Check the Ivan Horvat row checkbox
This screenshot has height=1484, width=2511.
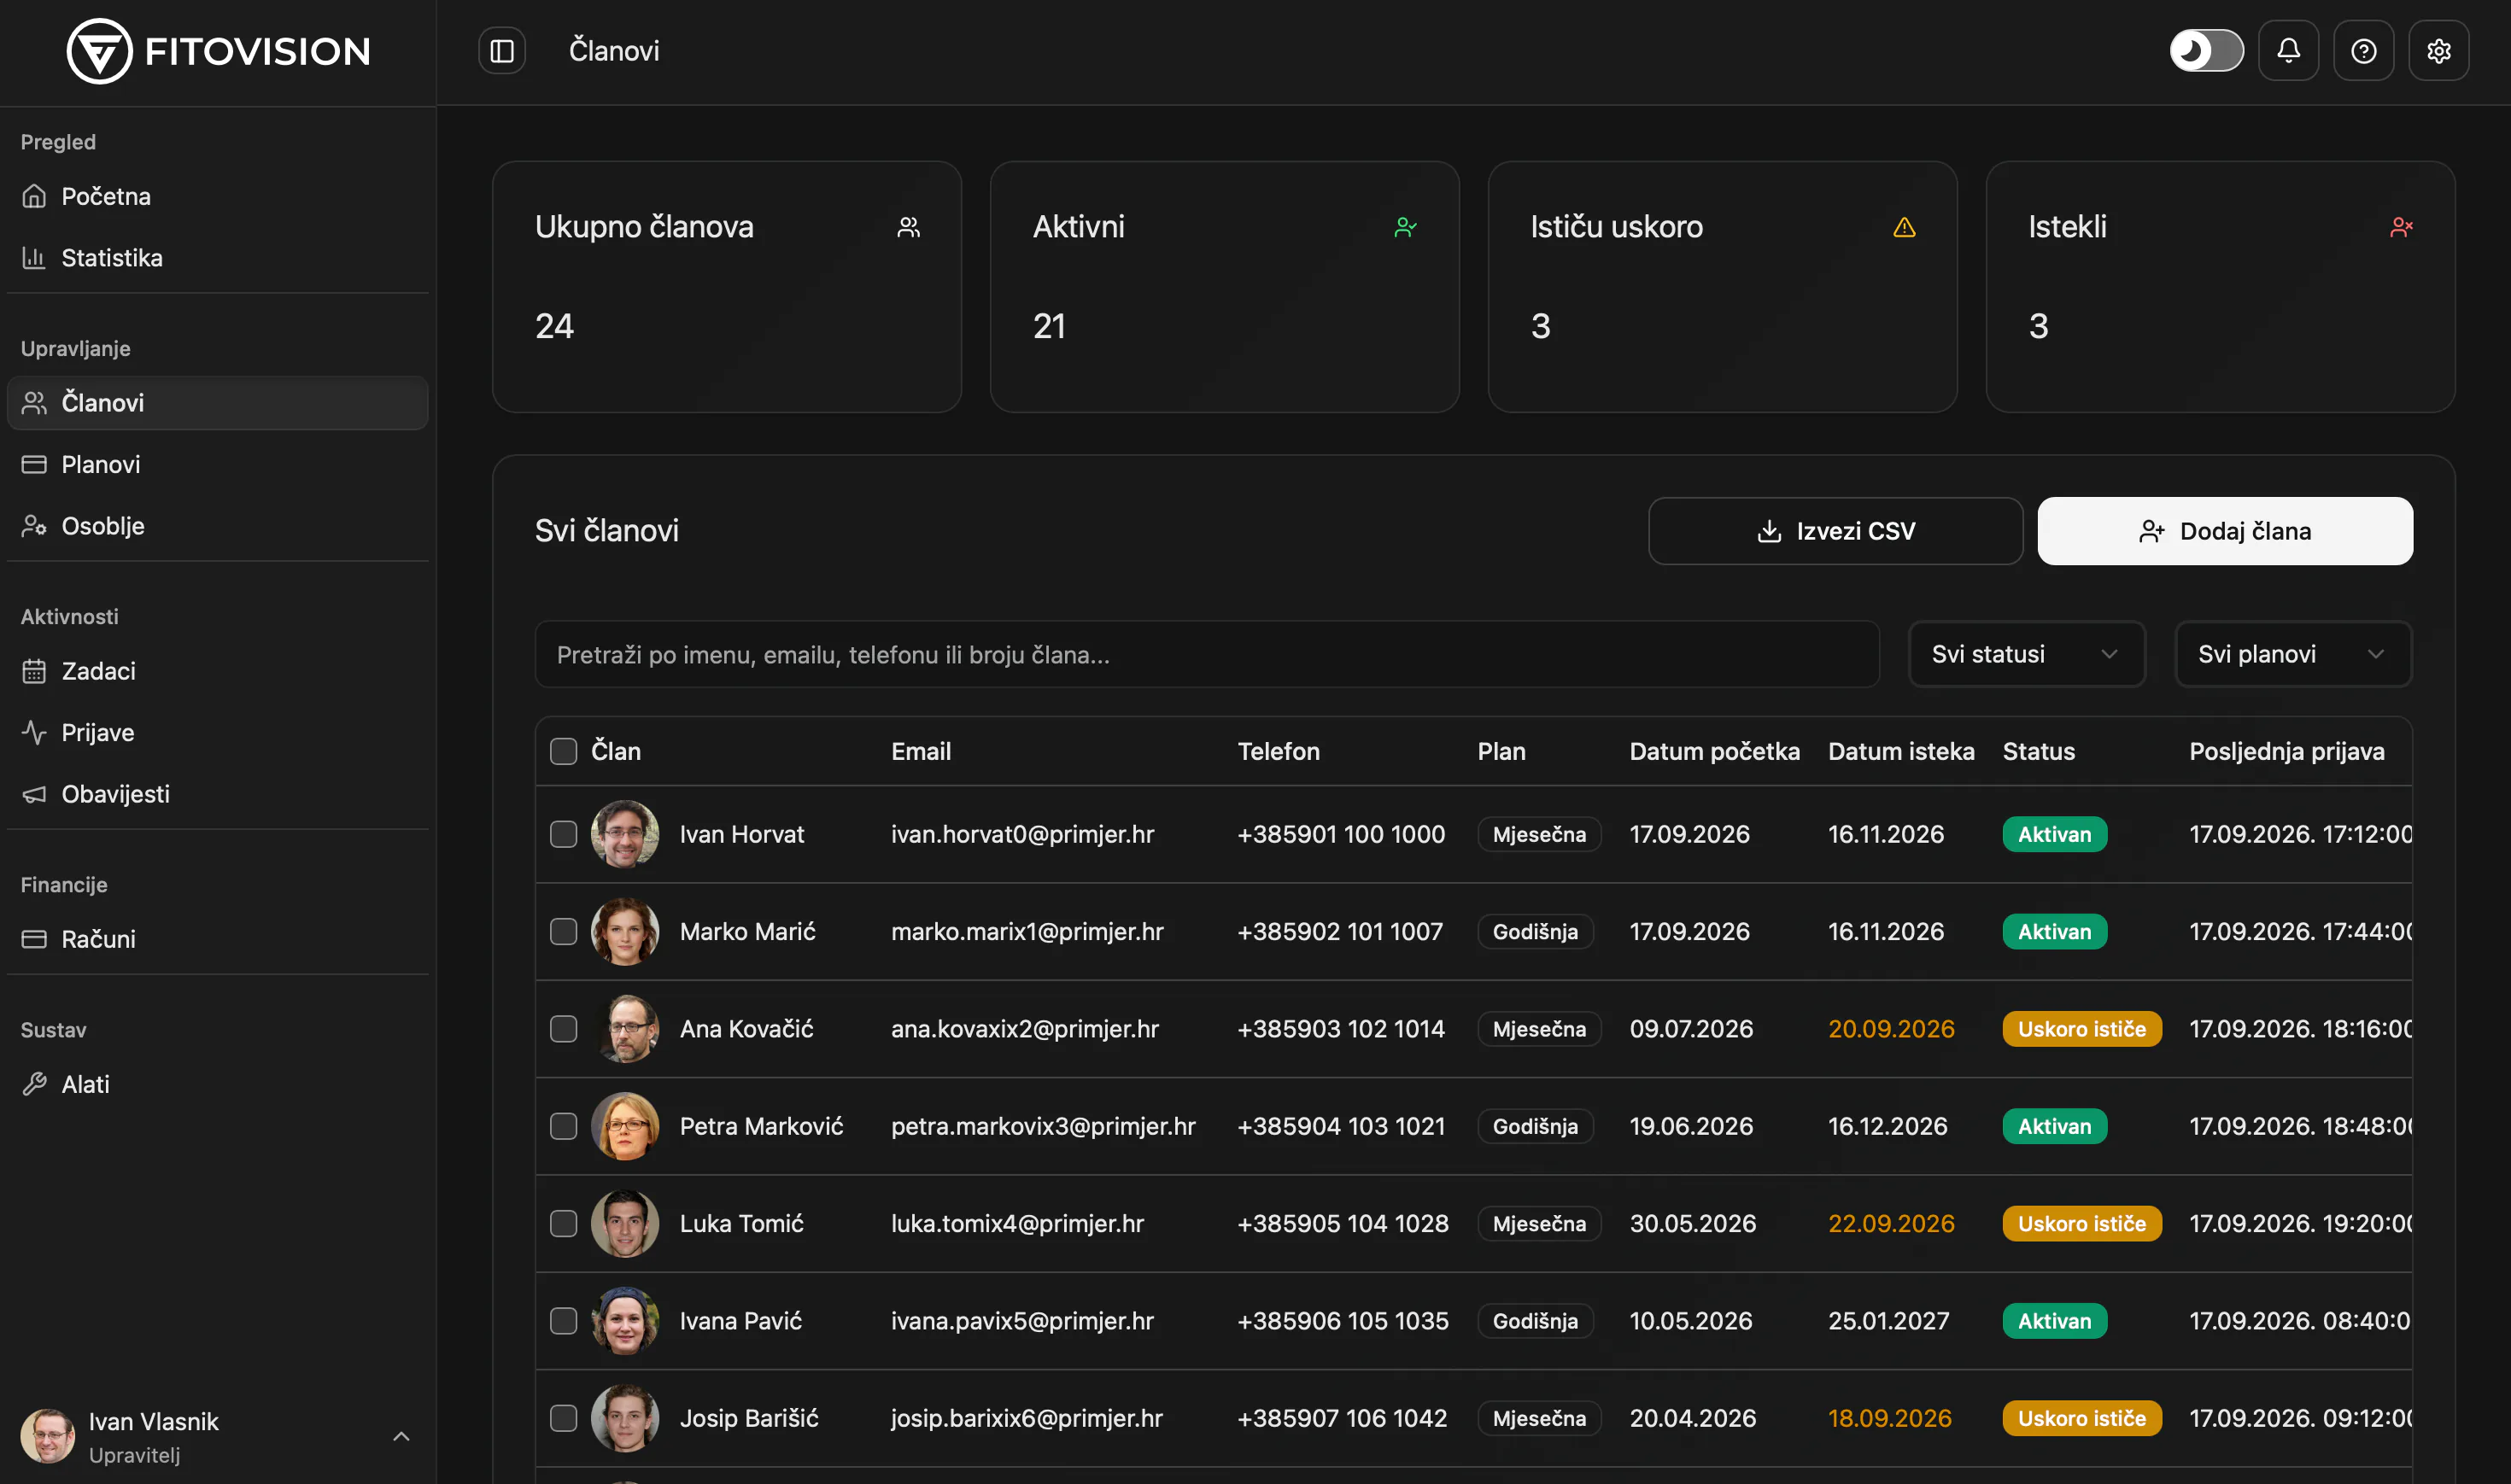(564, 834)
